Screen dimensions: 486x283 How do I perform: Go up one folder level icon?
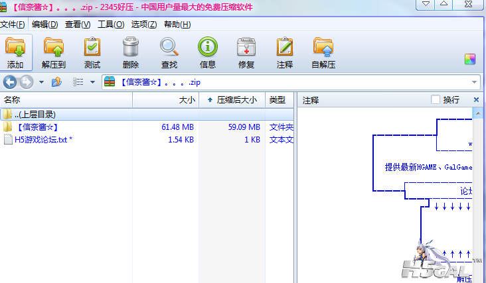[56, 82]
